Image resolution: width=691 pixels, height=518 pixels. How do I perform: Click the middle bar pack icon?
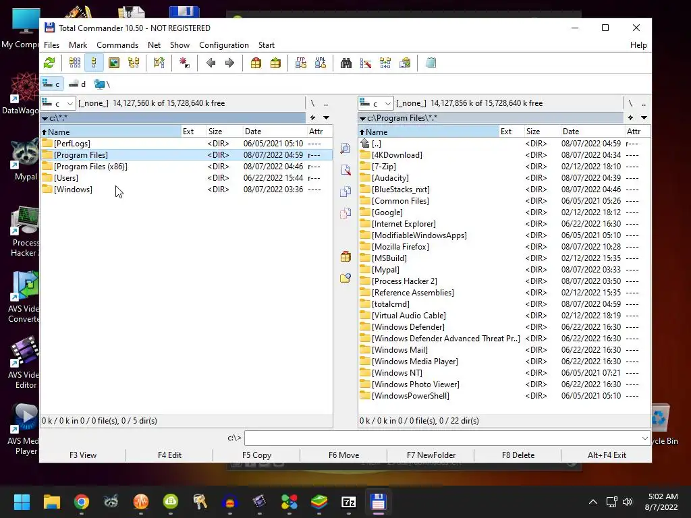(345, 256)
